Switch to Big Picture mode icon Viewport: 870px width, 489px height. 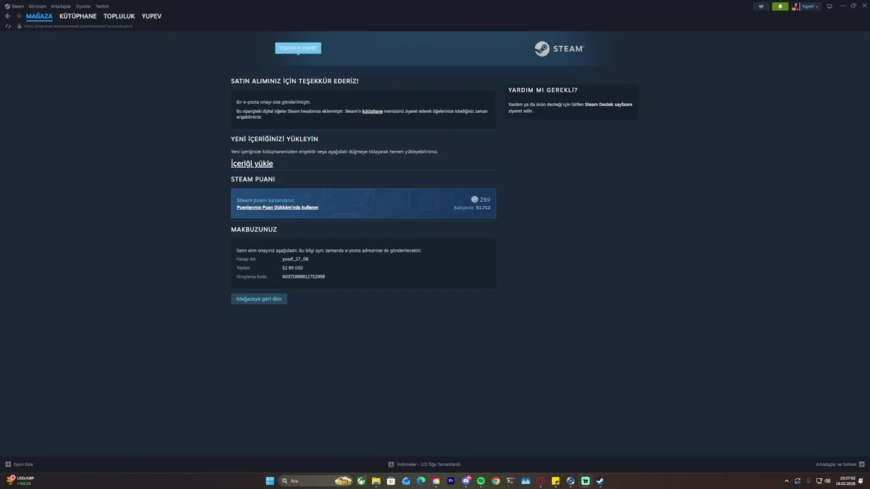pyautogui.click(x=829, y=6)
